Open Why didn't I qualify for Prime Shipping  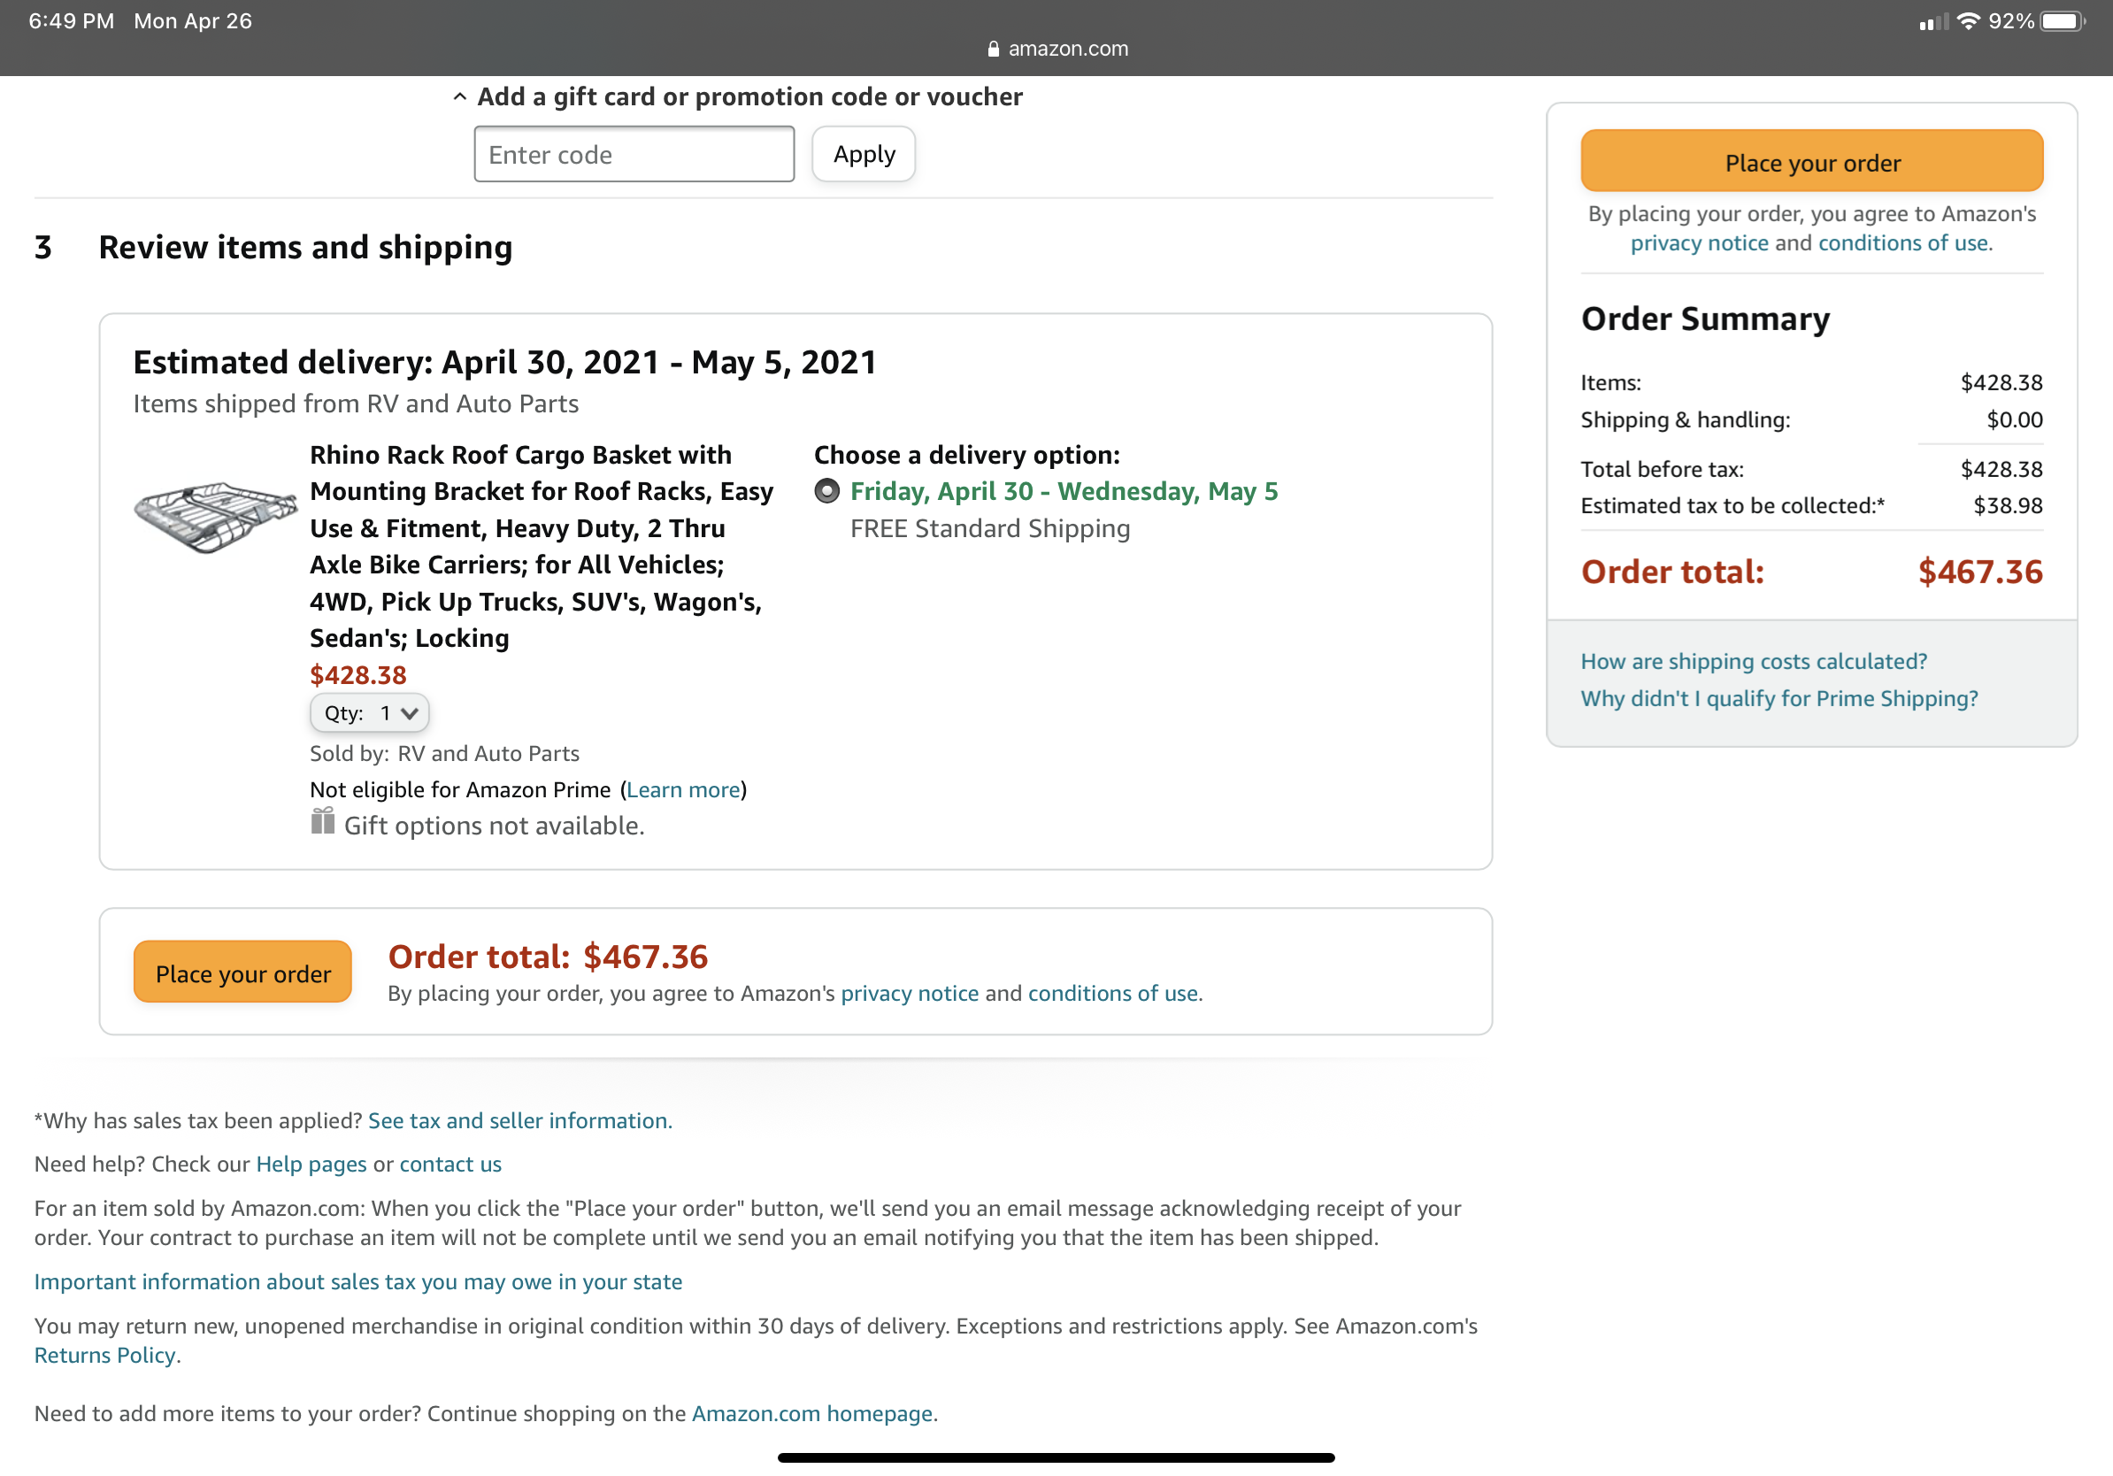coord(1779,698)
